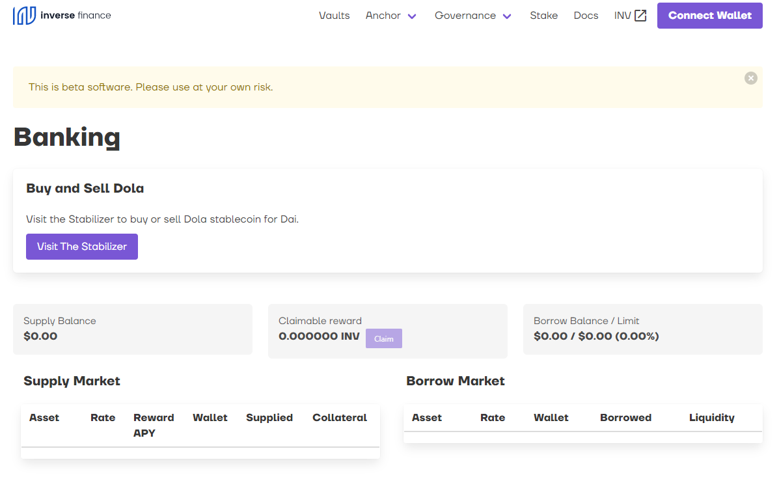The width and height of the screenshot is (779, 479).
Task: Click the Supply Market Asset column header
Action: click(x=44, y=418)
